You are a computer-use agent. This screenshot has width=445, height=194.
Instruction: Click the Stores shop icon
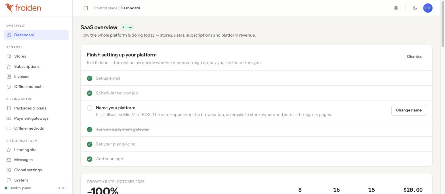click(9, 56)
